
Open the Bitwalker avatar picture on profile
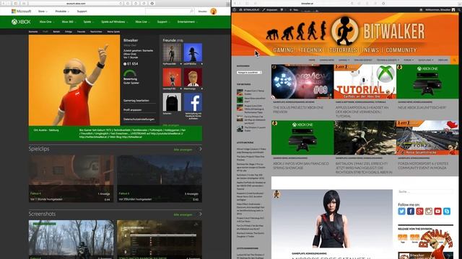pos(74,80)
